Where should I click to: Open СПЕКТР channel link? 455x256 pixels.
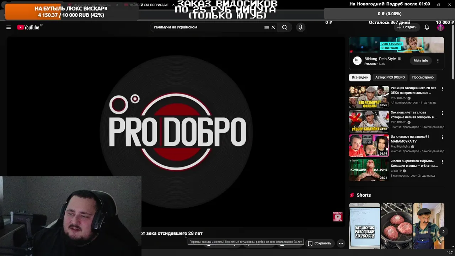[396, 171]
